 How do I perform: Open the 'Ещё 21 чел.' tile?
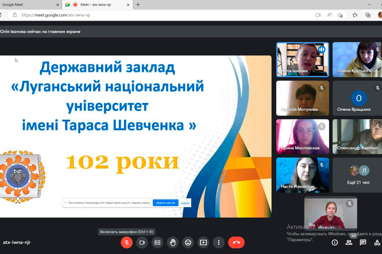(x=357, y=175)
